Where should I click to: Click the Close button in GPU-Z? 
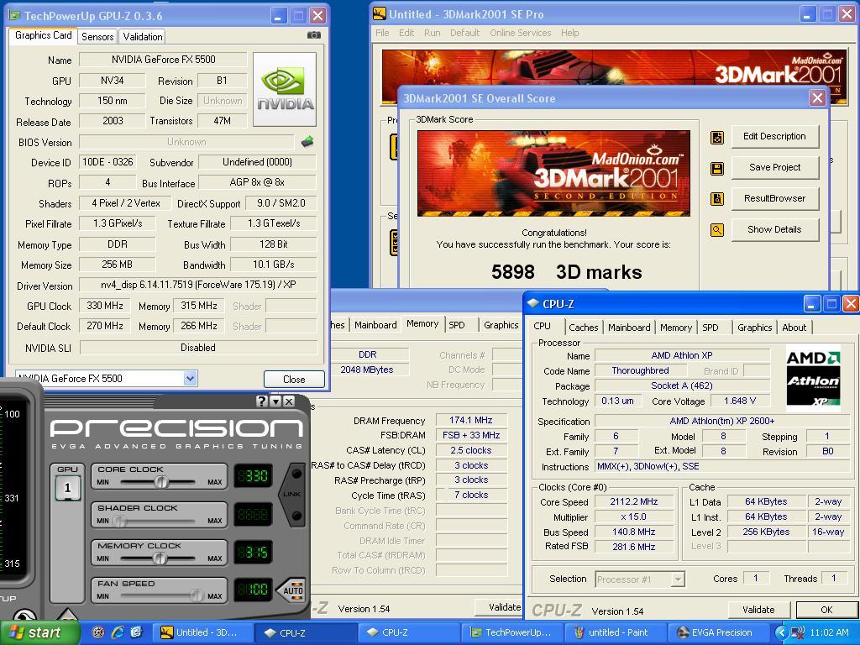294,379
